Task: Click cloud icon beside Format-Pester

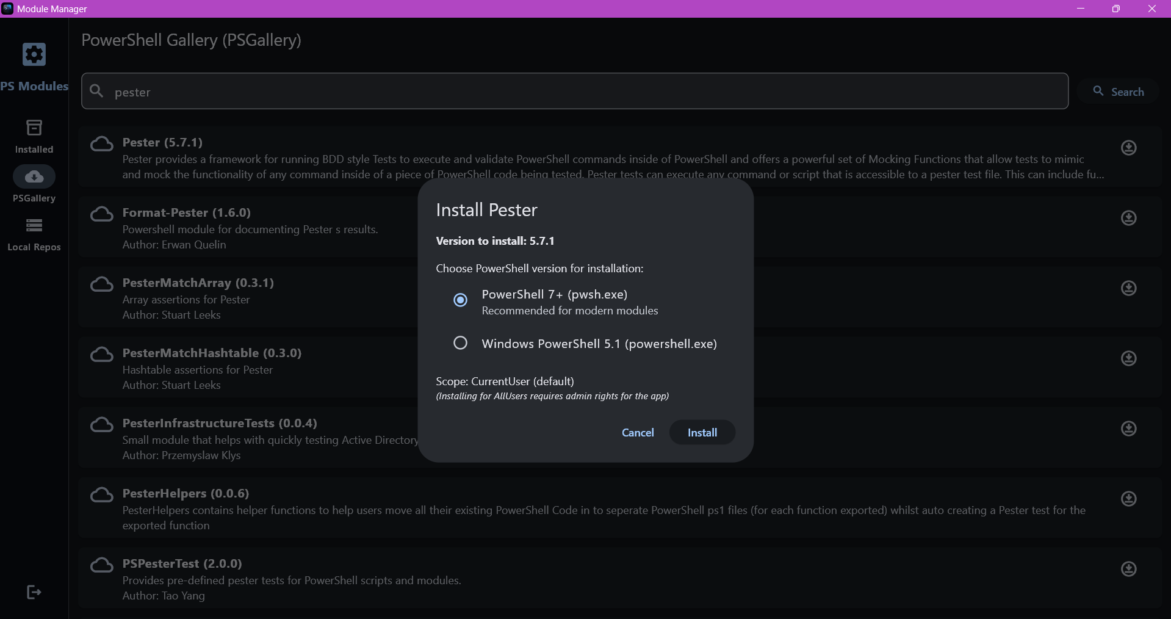Action: click(102, 214)
